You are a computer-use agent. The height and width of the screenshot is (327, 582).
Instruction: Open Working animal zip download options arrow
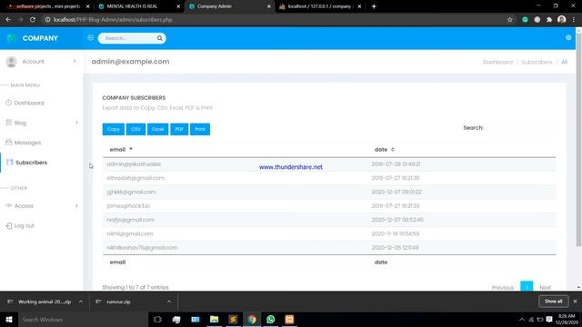pos(81,302)
